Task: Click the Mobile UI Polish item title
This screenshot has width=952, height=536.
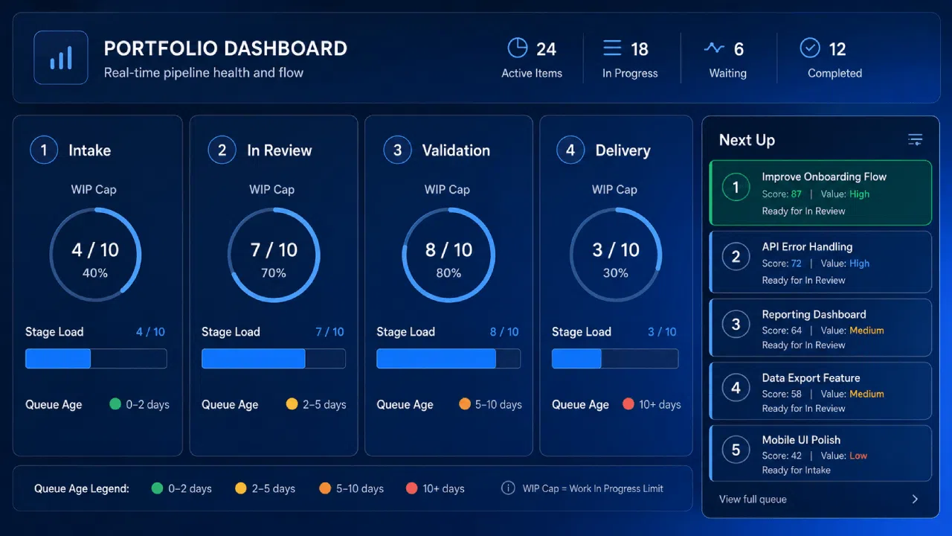Action: pyautogui.click(x=801, y=440)
